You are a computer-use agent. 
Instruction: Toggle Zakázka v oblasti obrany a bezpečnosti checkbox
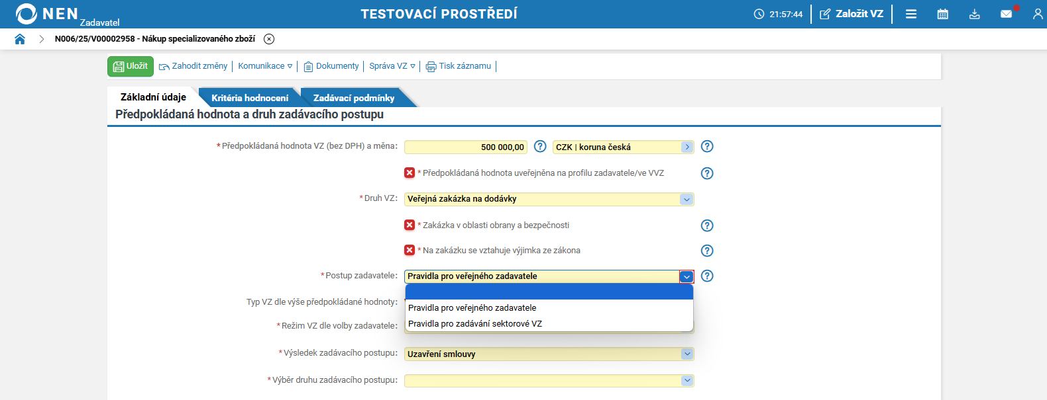tap(410, 225)
